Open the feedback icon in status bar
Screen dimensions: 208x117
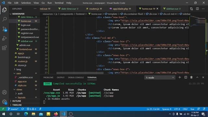[199, 109]
